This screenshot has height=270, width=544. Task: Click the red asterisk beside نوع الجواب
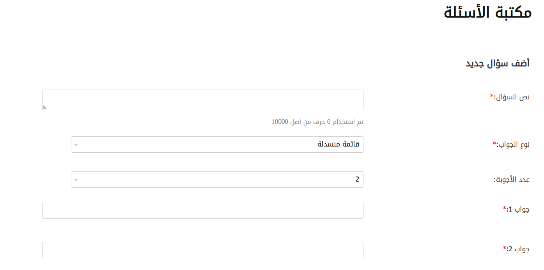point(494,144)
